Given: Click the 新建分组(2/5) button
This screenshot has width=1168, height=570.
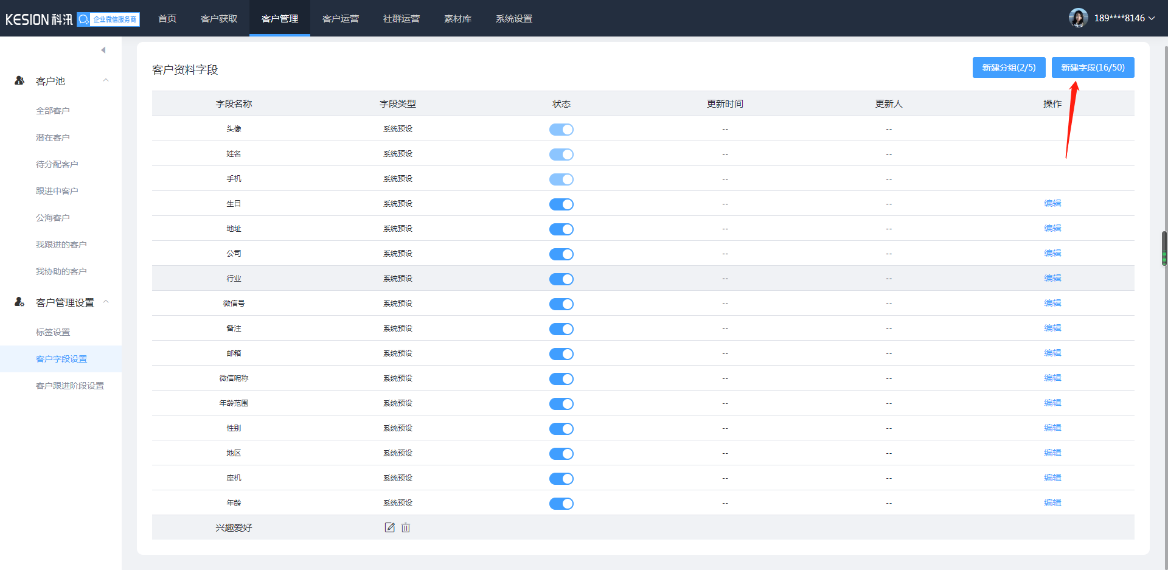Looking at the screenshot, I should tap(1009, 68).
